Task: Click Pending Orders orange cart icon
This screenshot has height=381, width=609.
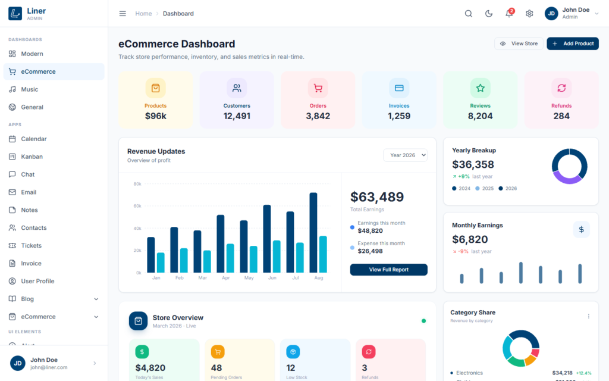Action: pyautogui.click(x=218, y=352)
